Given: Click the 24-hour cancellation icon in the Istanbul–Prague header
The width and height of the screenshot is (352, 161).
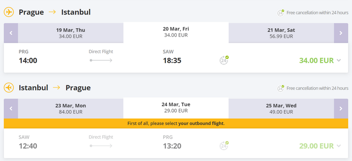Looking at the screenshot, I should [280, 88].
